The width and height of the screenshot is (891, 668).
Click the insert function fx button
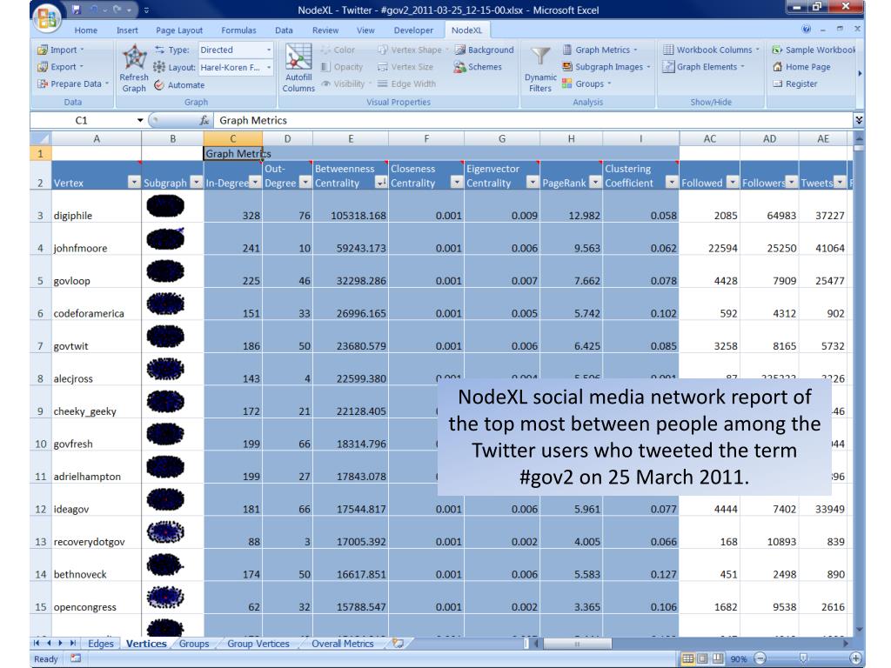204,120
